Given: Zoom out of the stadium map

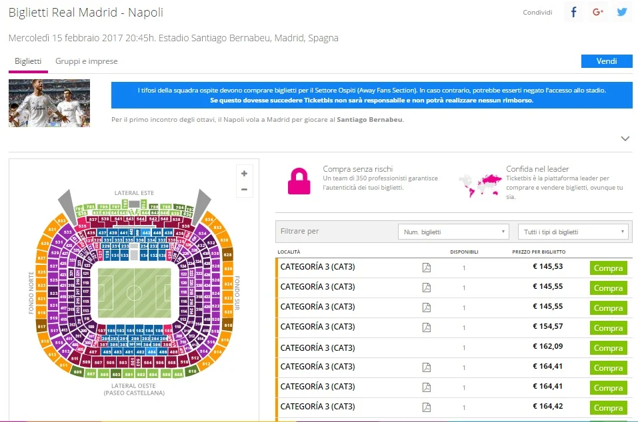Looking at the screenshot, I should [x=245, y=190].
